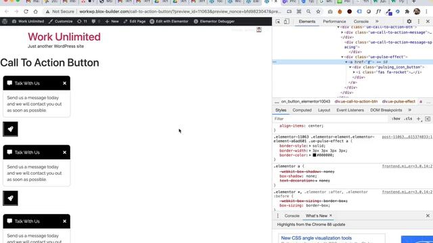Screen dimensions: 433x243
Task: Toggle the computed styles sidebar icon
Action: pos(428,119)
